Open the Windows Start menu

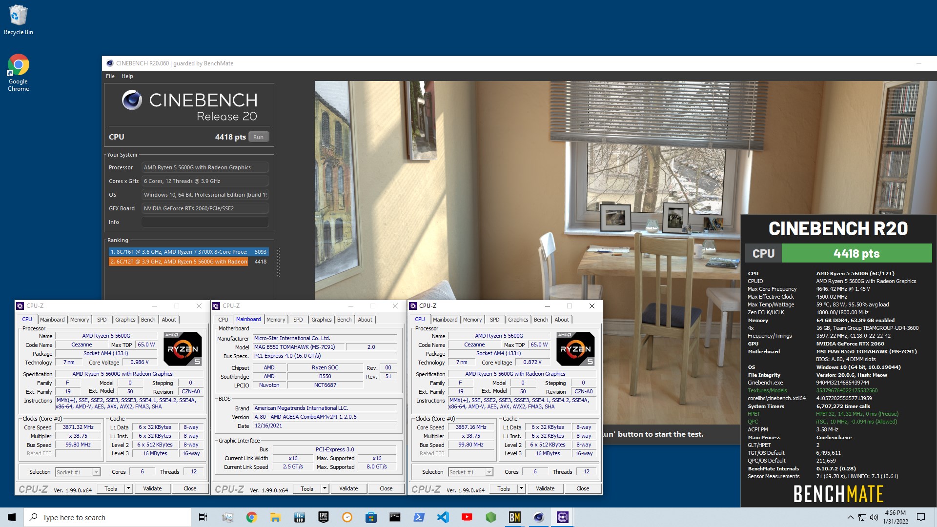tap(12, 517)
